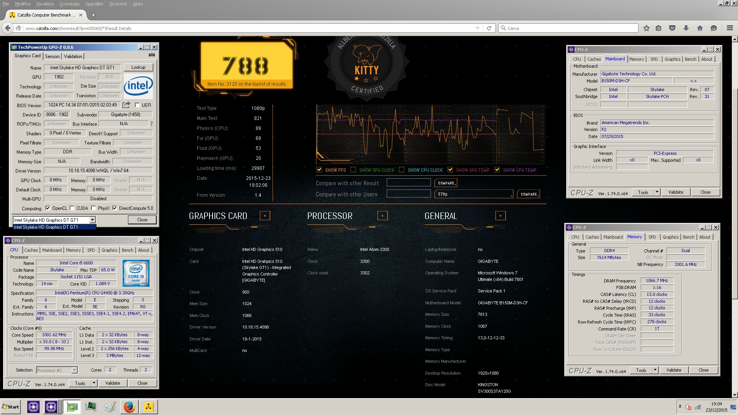Open the system monitor taskbar icon
Viewport: 738px width, 415px height.
tap(91, 407)
